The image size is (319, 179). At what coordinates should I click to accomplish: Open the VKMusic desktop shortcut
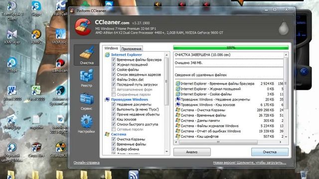(60, 37)
